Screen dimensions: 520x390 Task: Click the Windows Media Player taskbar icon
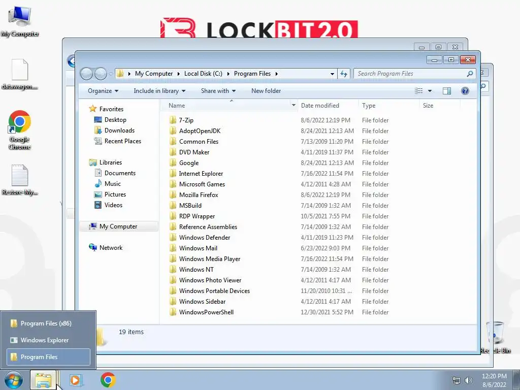point(76,380)
